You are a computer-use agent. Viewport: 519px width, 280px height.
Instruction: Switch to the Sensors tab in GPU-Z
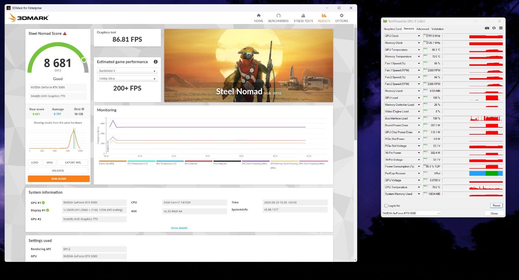pos(409,29)
